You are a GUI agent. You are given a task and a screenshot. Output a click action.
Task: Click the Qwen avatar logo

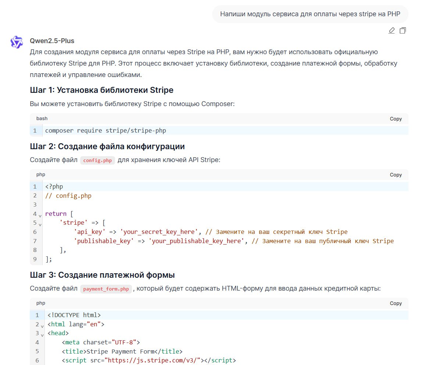click(x=17, y=42)
